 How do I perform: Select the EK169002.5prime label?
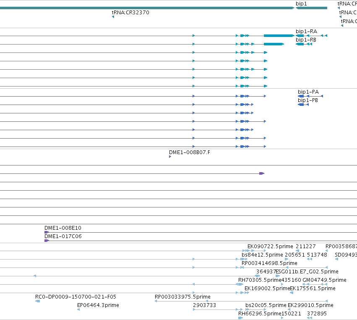(267, 289)
